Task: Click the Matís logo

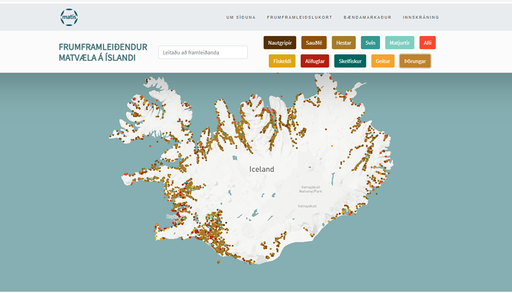Action: tap(69, 17)
